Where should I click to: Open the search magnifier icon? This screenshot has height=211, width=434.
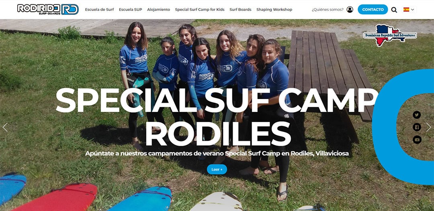394,10
